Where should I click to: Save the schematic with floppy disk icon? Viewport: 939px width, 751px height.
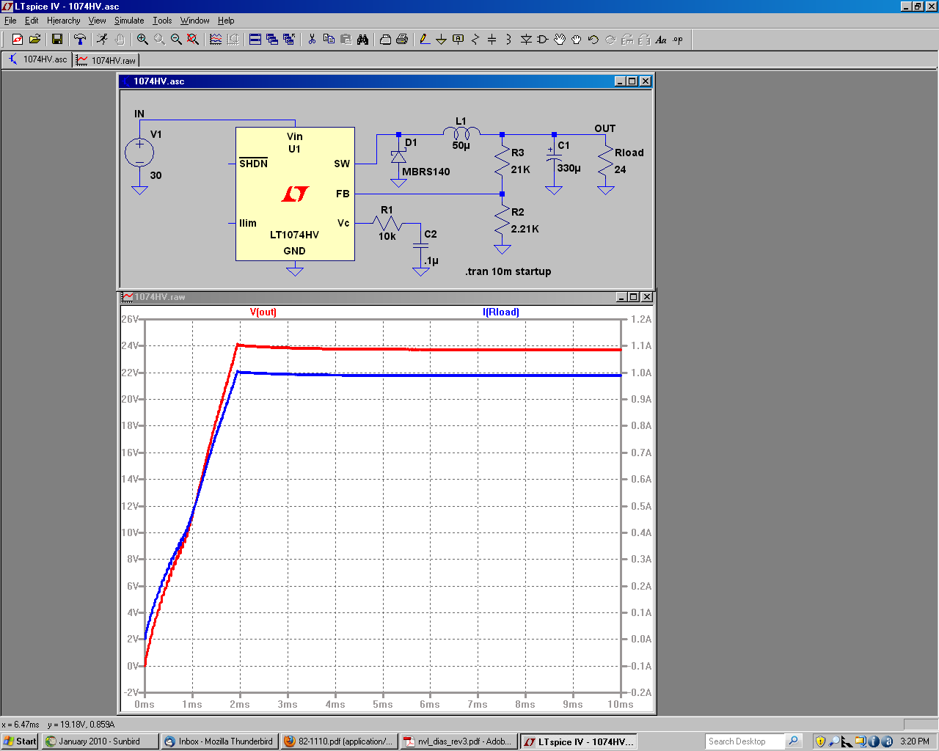click(57, 40)
